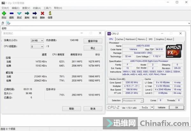The height and width of the screenshot is (131, 191).
Task: Close the benchmark dialog window
Action: pyautogui.click(x=100, y=33)
